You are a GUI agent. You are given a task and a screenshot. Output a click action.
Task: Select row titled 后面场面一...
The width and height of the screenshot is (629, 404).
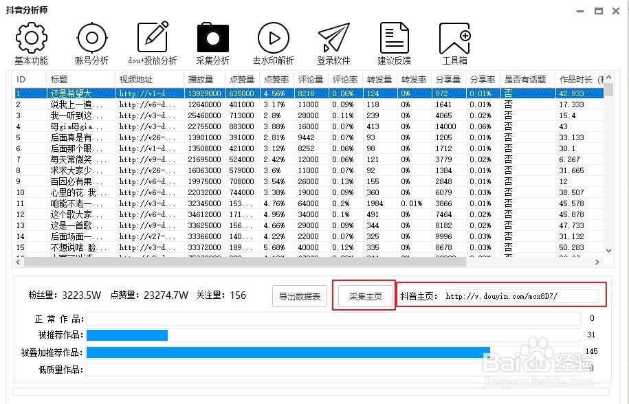click(x=308, y=237)
